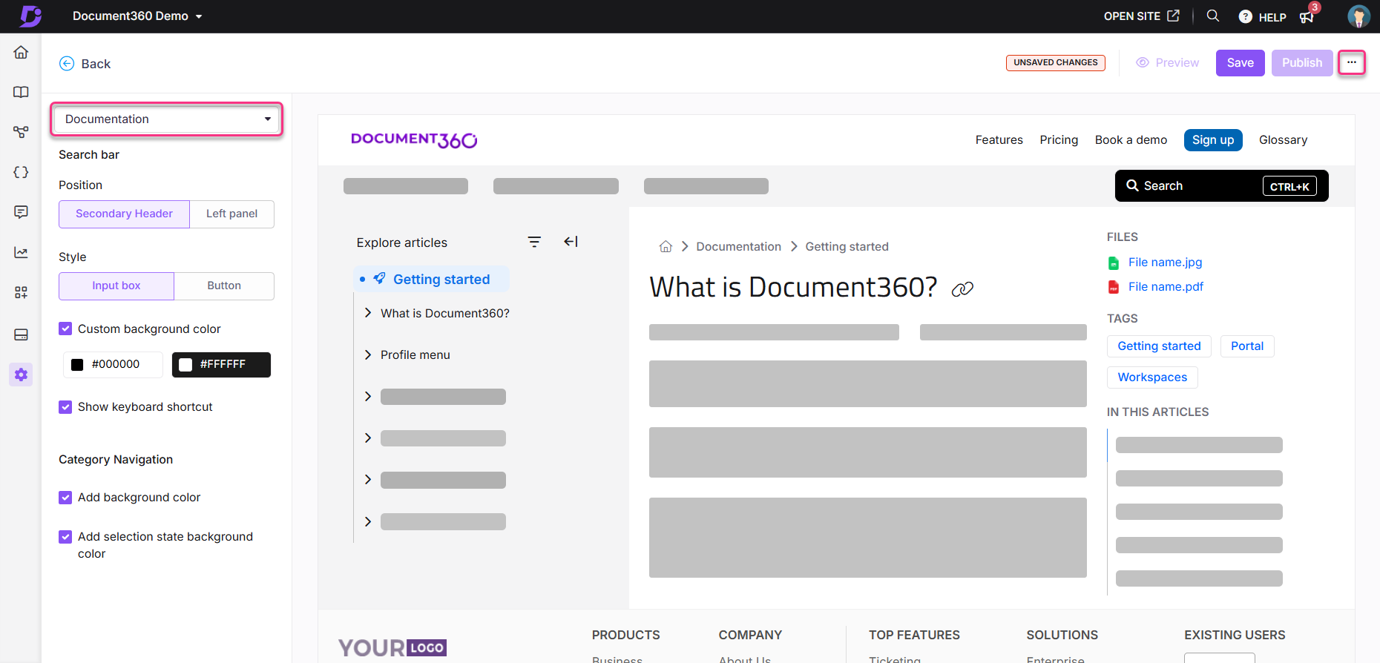Click the preview Search box
The image size is (1380, 663).
coord(1221,186)
